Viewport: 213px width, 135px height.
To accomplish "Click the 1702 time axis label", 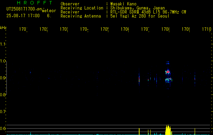I will point(44,29).
